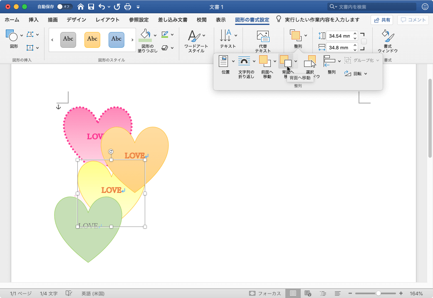The image size is (433, 298).
Task: Click the feedback smiley icon
Action: (x=425, y=7)
